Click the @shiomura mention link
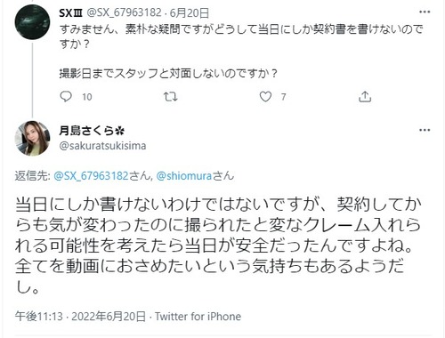 tap(184, 176)
